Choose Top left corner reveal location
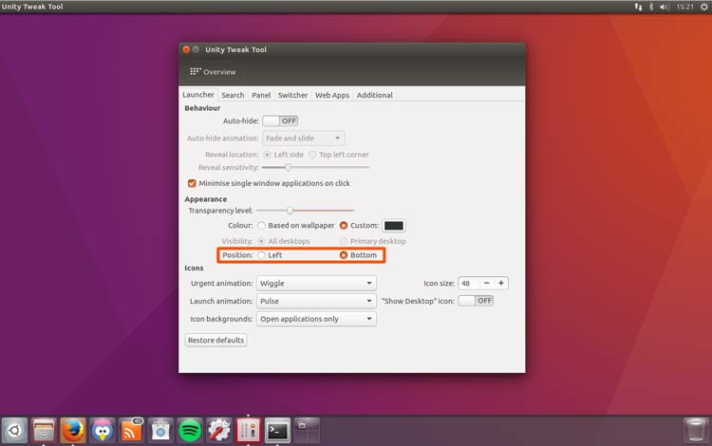The width and height of the screenshot is (712, 446). point(312,155)
